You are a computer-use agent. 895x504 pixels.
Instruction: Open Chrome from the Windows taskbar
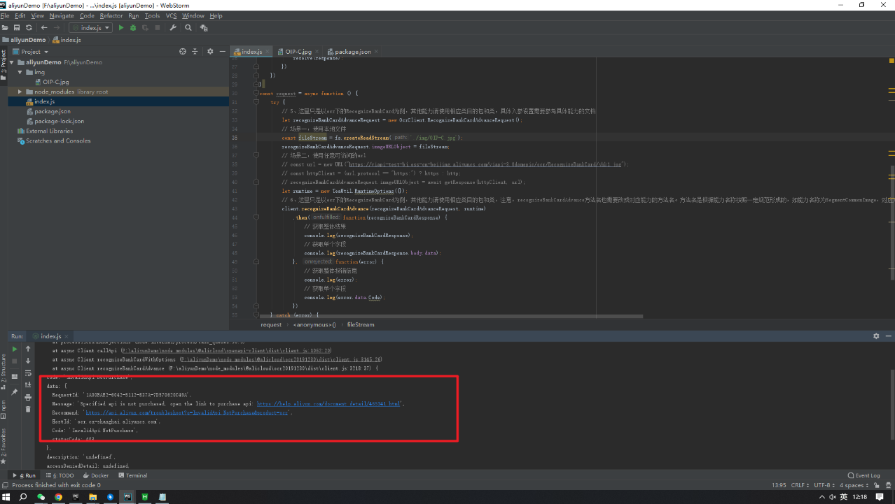point(59,497)
